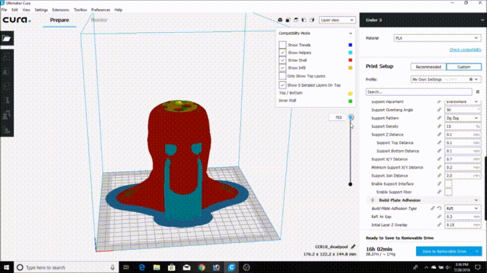Open settings visibility menu beside search box
The width and height of the screenshot is (487, 273).
[478, 92]
